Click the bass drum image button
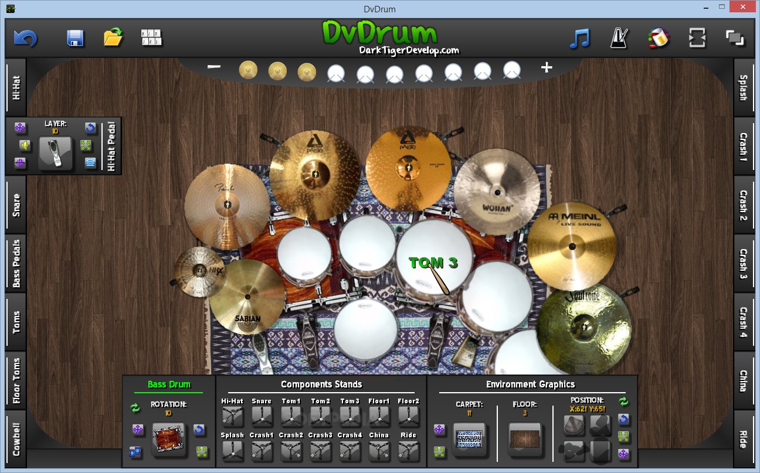The width and height of the screenshot is (760, 473). (x=168, y=440)
